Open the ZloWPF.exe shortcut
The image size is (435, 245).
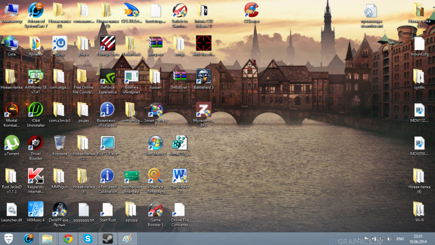coord(60,209)
